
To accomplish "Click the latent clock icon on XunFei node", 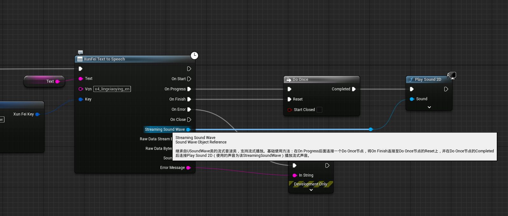I will [194, 56].
